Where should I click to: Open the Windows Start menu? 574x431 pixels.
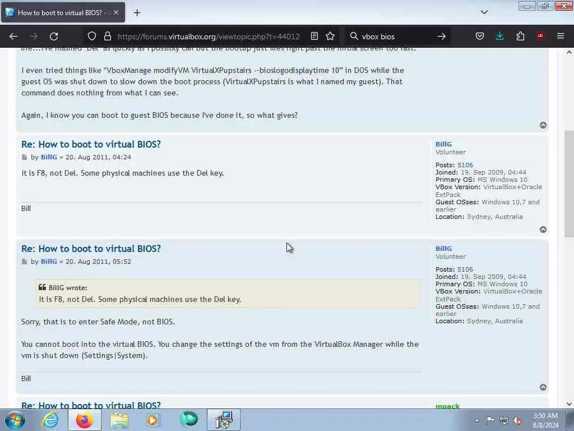click(15, 420)
